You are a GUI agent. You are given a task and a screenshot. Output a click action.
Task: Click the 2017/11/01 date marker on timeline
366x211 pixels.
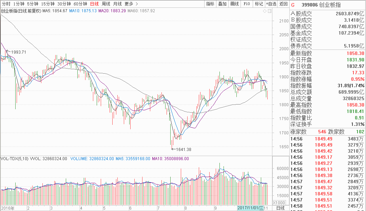(x=250, y=208)
